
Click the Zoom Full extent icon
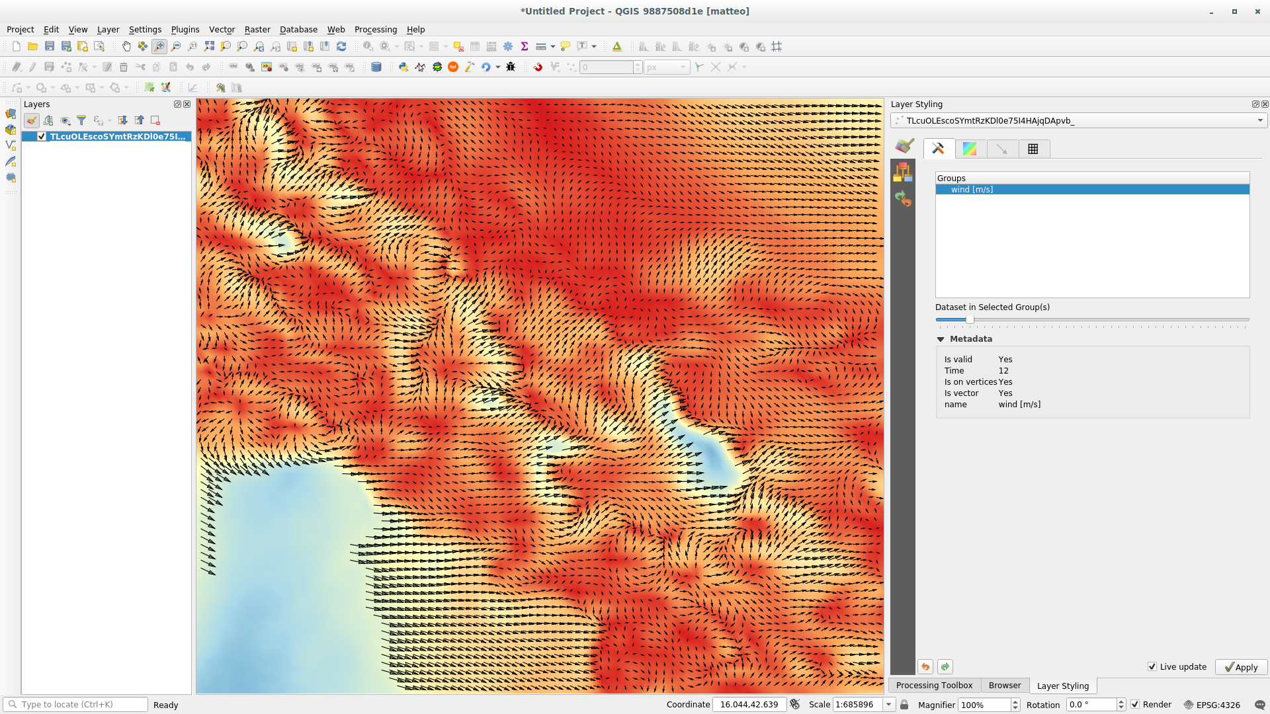209,46
